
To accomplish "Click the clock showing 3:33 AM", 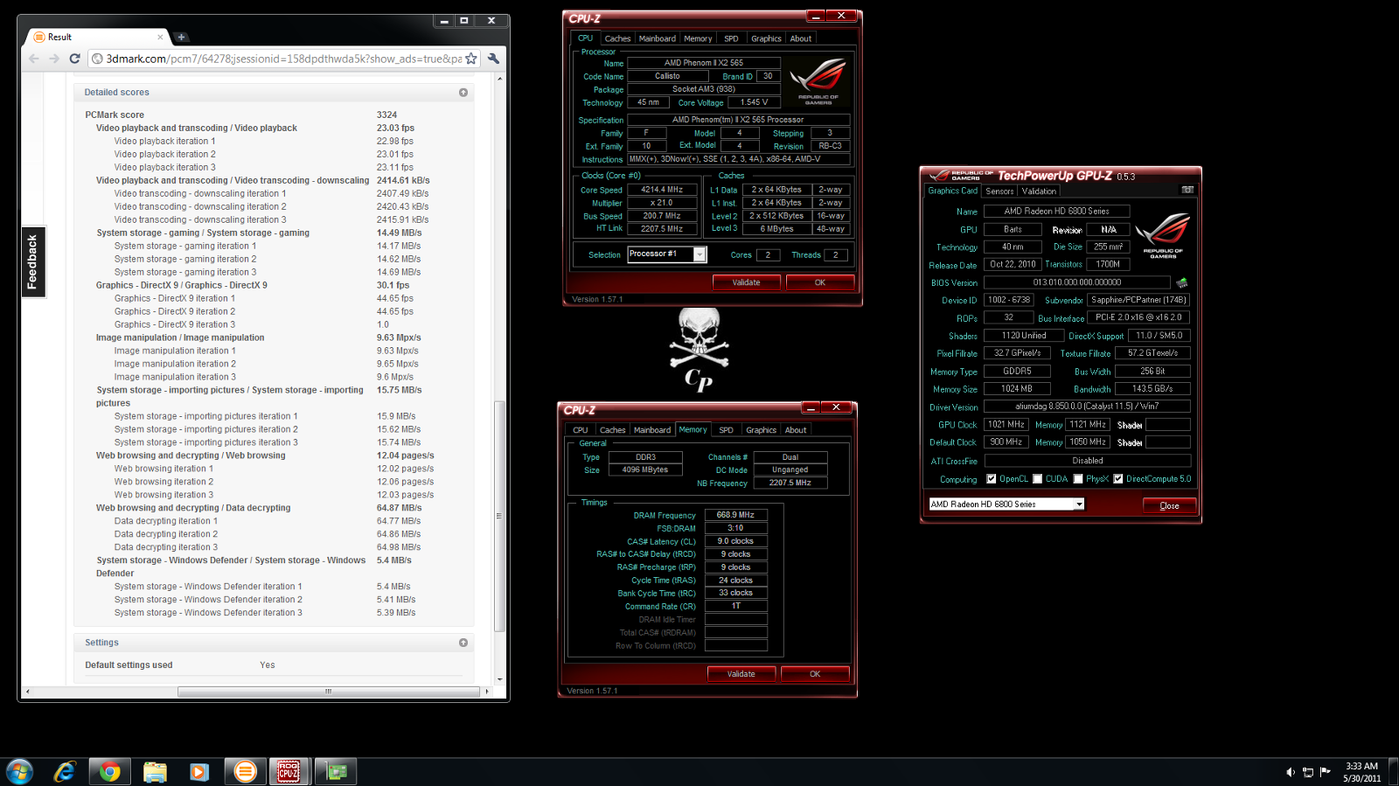I will pos(1361,766).
